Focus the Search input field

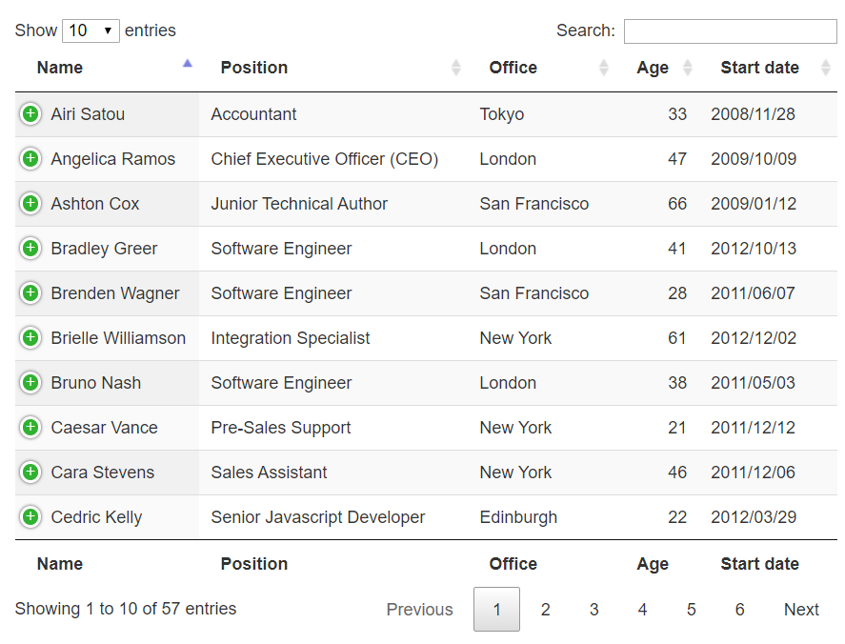point(730,31)
